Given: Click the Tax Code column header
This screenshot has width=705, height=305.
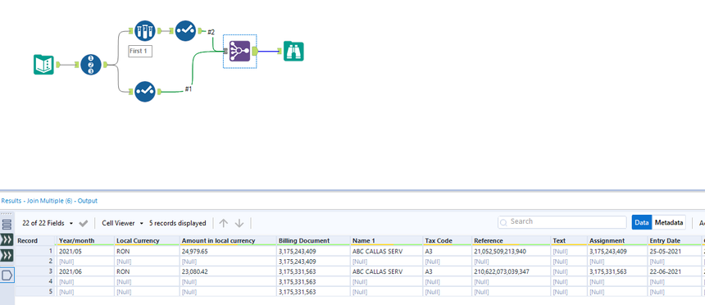Looking at the screenshot, I should [x=448, y=241].
